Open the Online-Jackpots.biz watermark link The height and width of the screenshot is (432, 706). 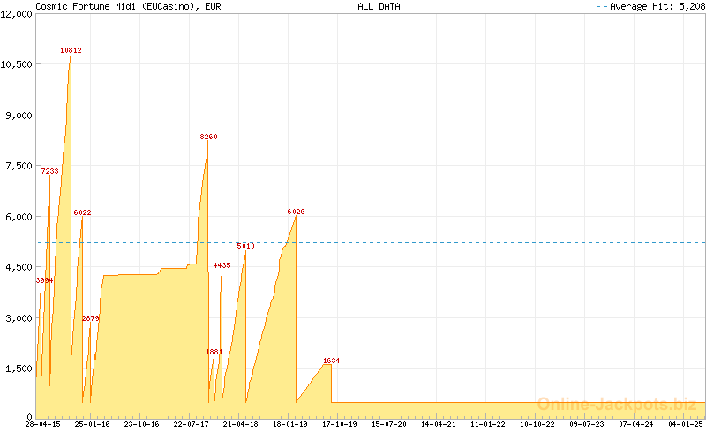pos(616,405)
